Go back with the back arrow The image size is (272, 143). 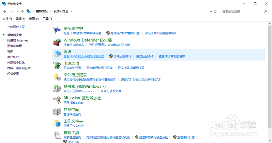click(x=5, y=11)
